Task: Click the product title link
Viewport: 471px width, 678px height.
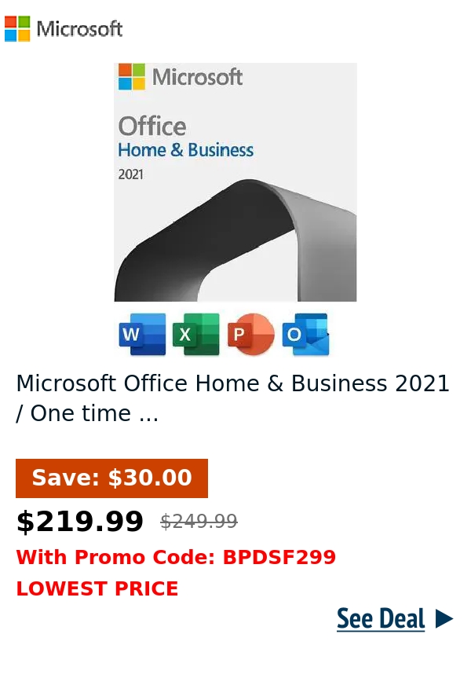Action: click(x=233, y=398)
